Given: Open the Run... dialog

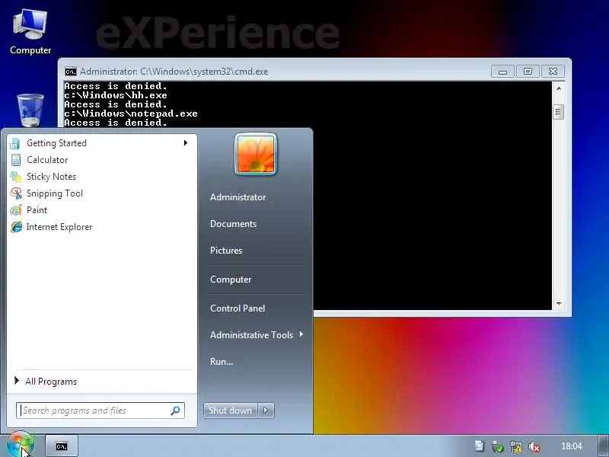Looking at the screenshot, I should click(222, 361).
